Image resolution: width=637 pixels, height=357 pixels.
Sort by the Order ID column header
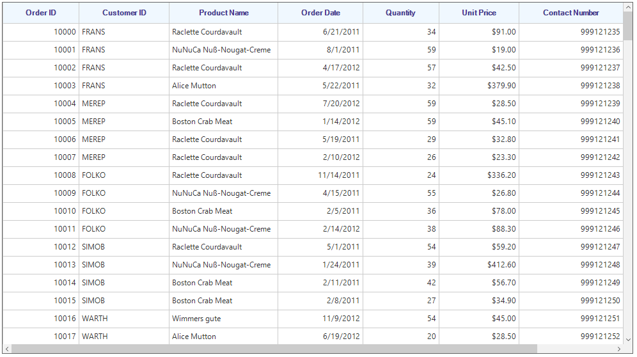click(x=41, y=13)
